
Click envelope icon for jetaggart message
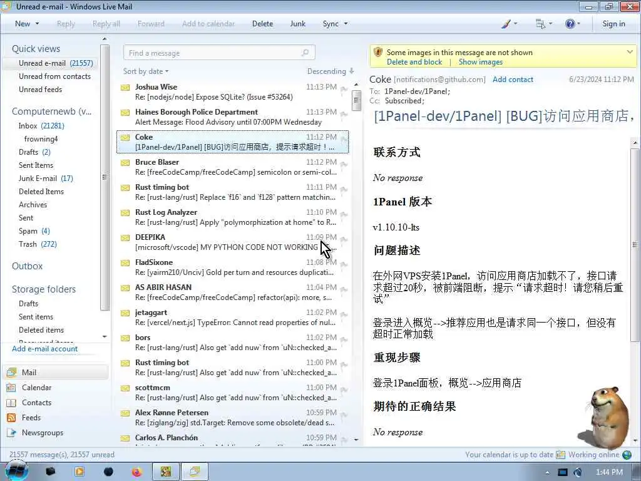(125, 313)
